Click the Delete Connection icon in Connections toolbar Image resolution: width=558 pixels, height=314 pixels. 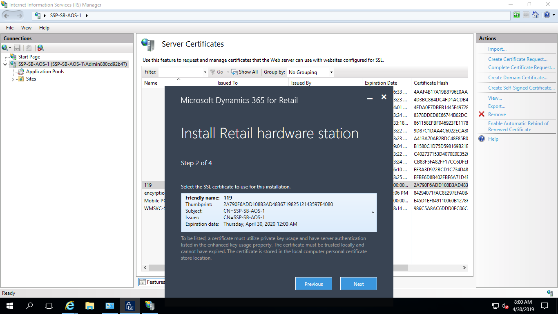(40, 48)
